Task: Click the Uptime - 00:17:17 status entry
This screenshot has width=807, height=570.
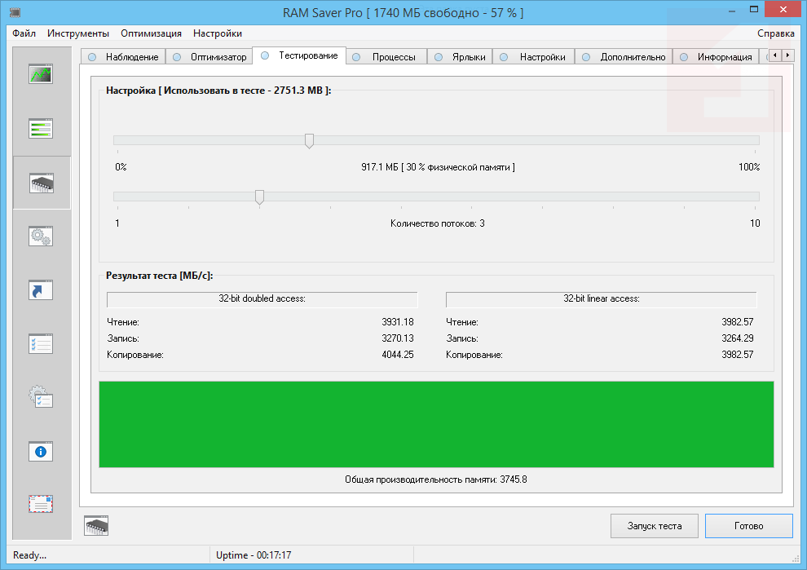Action: [x=254, y=555]
